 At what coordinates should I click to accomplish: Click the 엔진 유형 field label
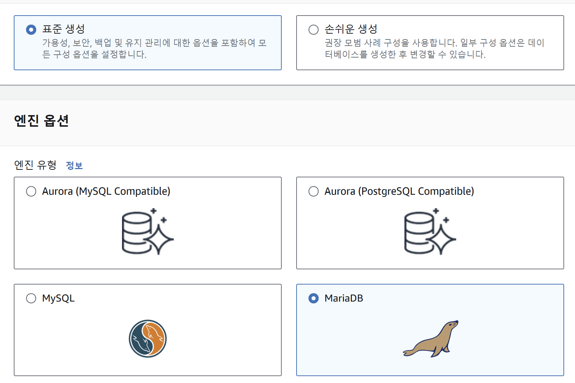point(35,165)
